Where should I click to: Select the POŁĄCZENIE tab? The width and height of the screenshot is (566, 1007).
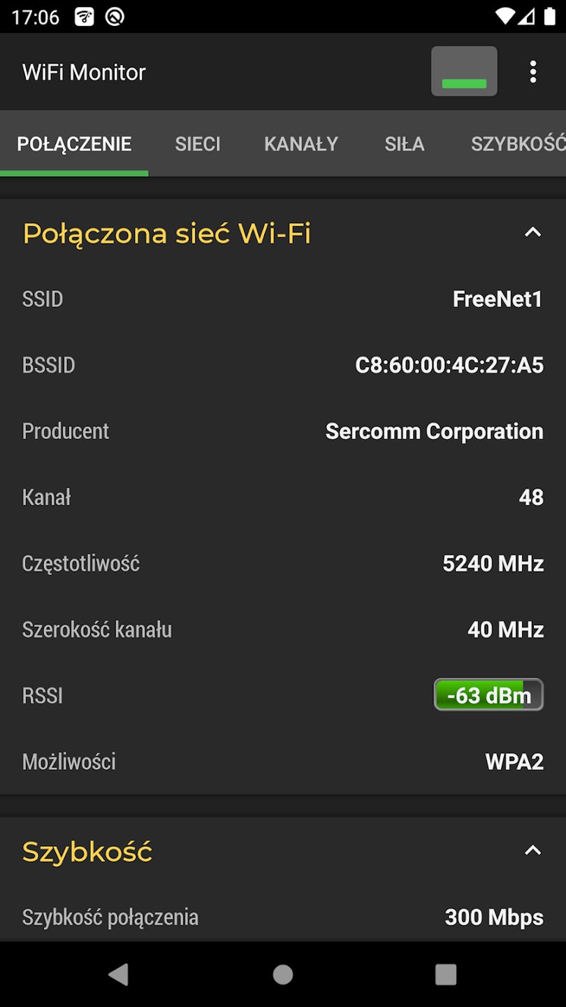click(x=74, y=144)
